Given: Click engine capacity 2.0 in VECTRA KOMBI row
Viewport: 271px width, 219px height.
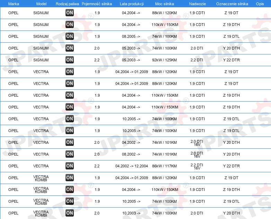Looking at the screenshot, I should [97, 213].
